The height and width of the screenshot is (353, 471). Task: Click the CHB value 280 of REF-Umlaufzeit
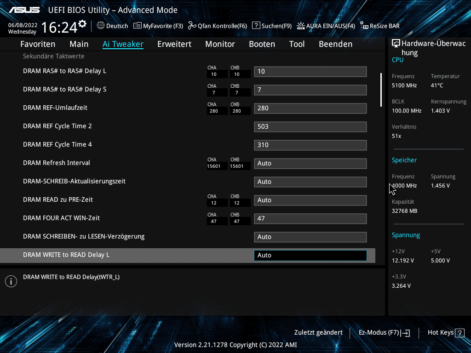[237, 111]
